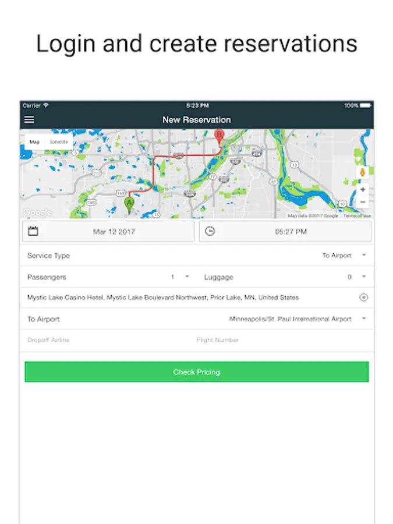
Task: Zoom in on the map
Action: pos(363,189)
